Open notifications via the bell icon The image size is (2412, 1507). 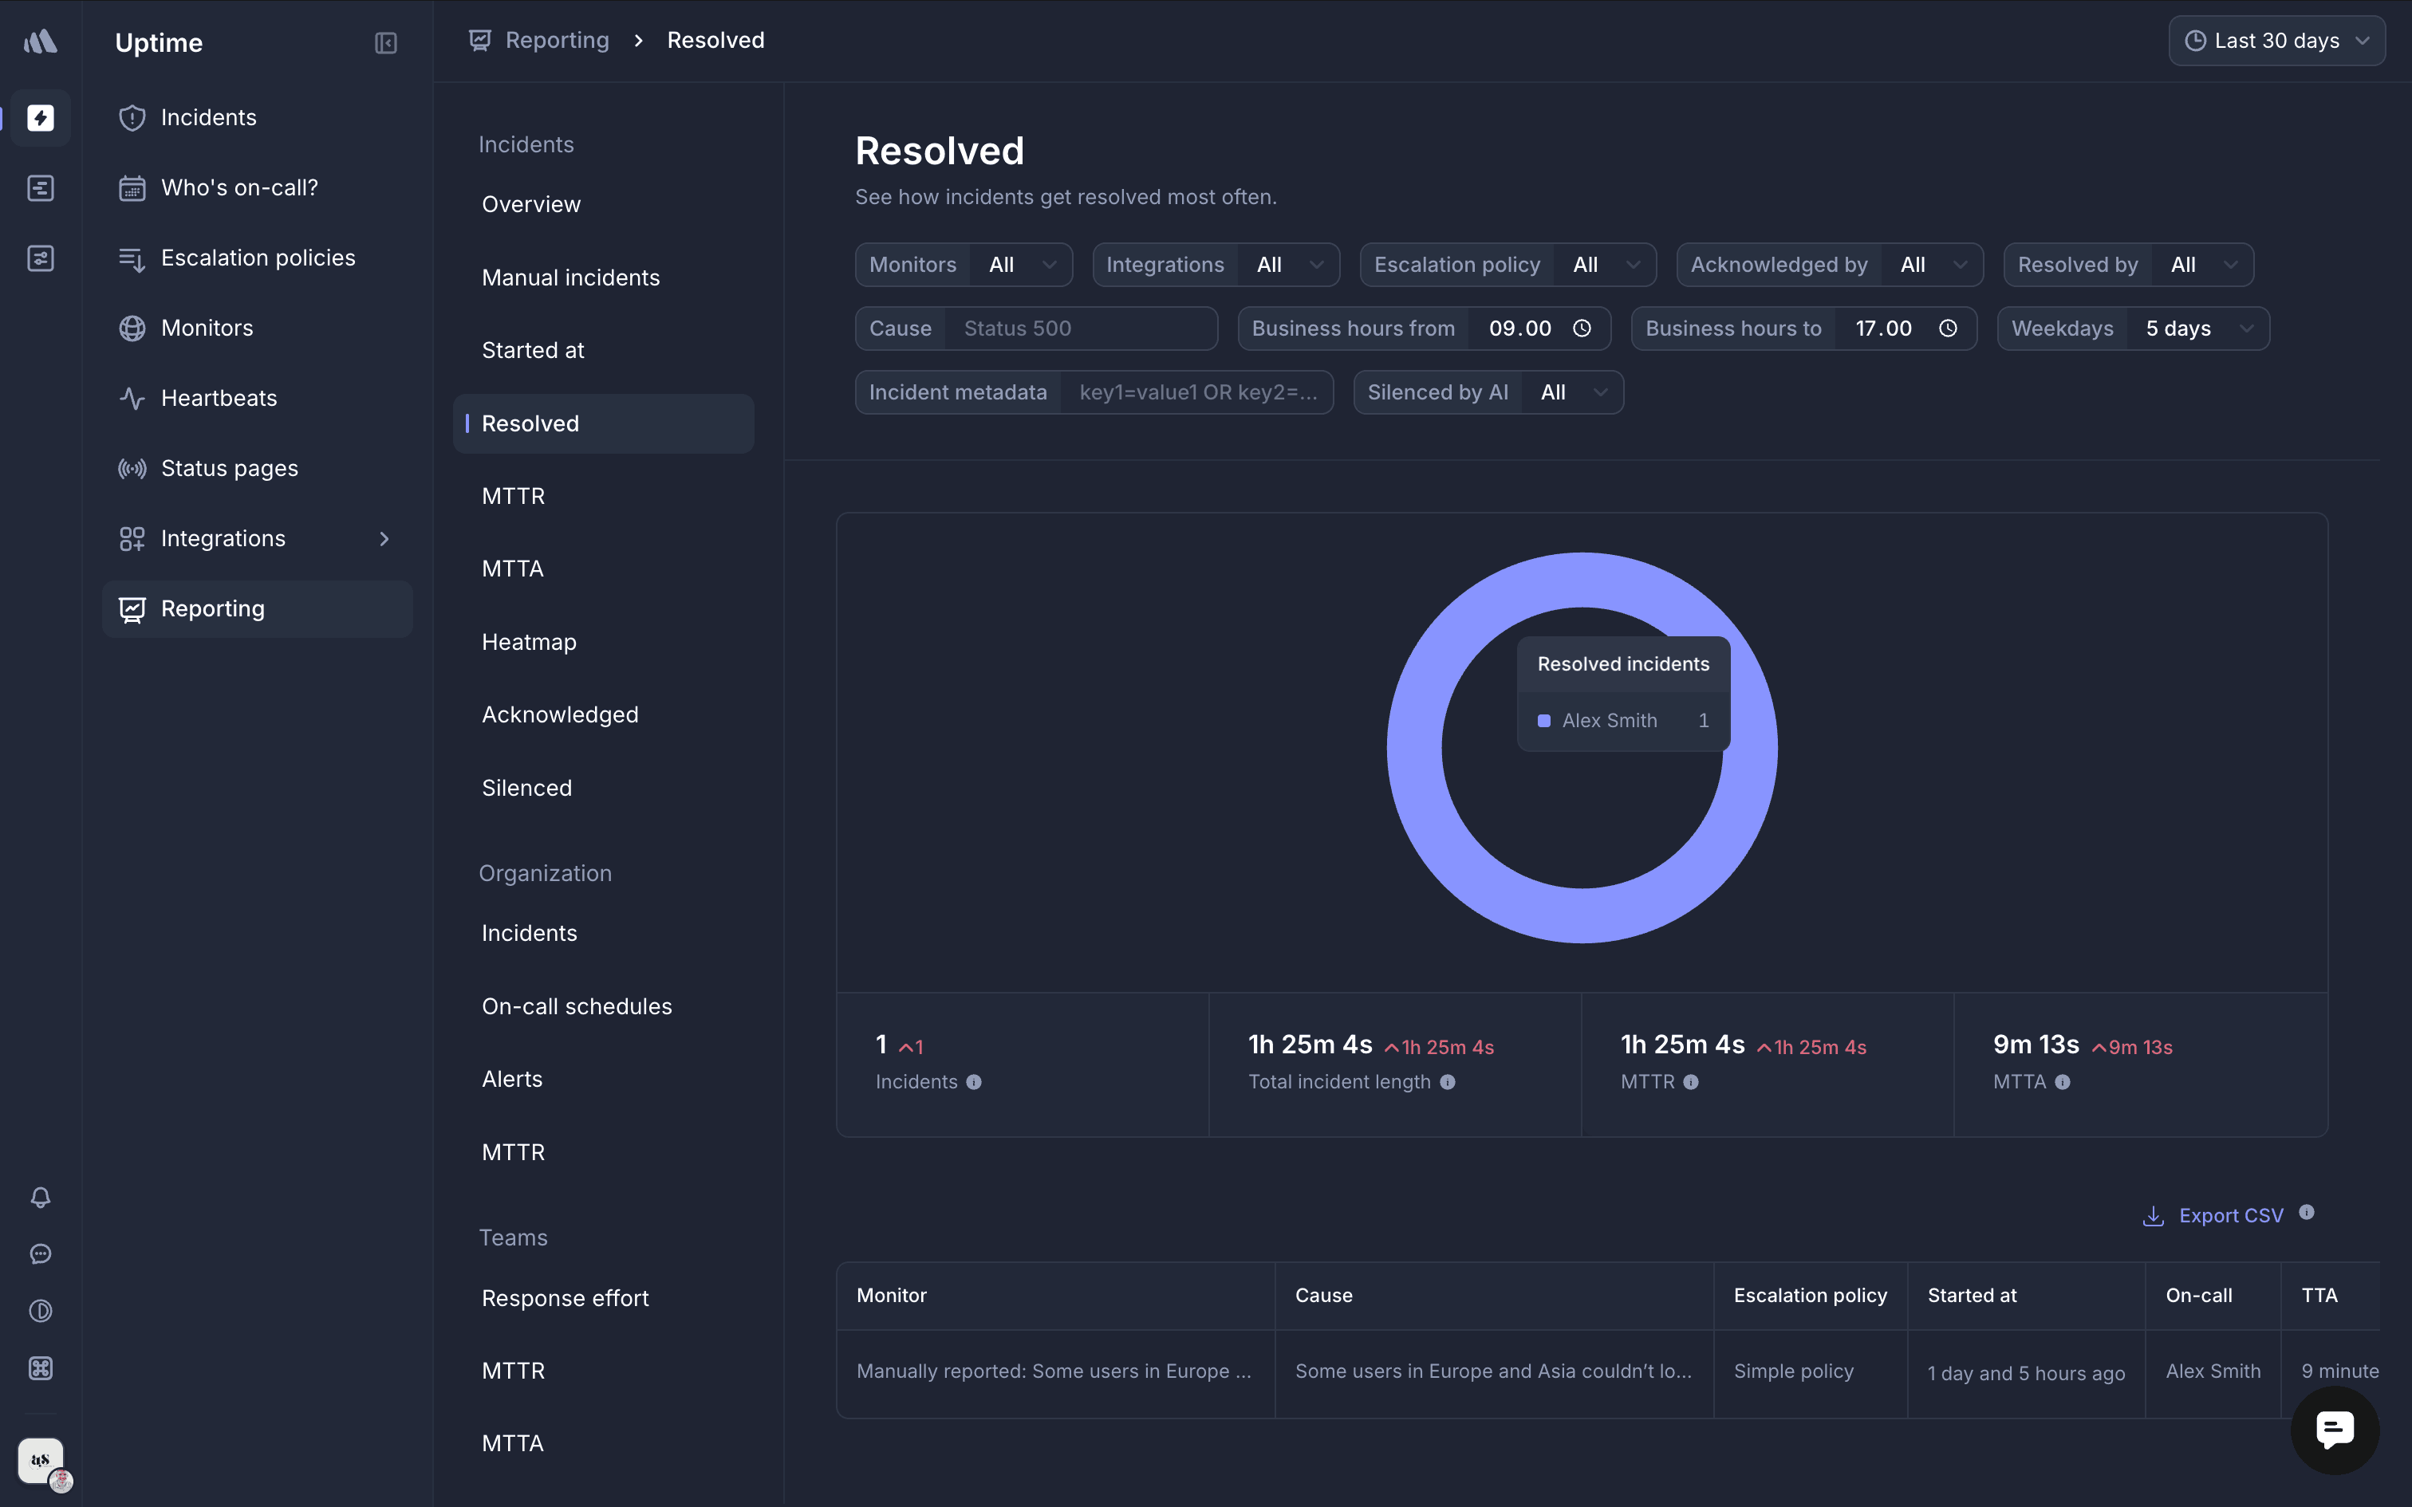pos(40,1197)
